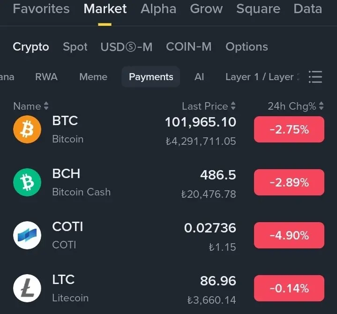This screenshot has width=337, height=314.
Task: Select the Spot market sub-tab
Action: tap(75, 47)
